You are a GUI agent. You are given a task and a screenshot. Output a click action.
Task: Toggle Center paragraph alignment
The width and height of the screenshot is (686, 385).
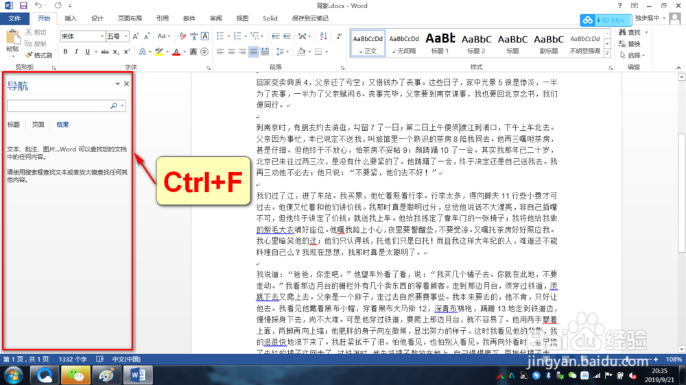tap(231, 52)
